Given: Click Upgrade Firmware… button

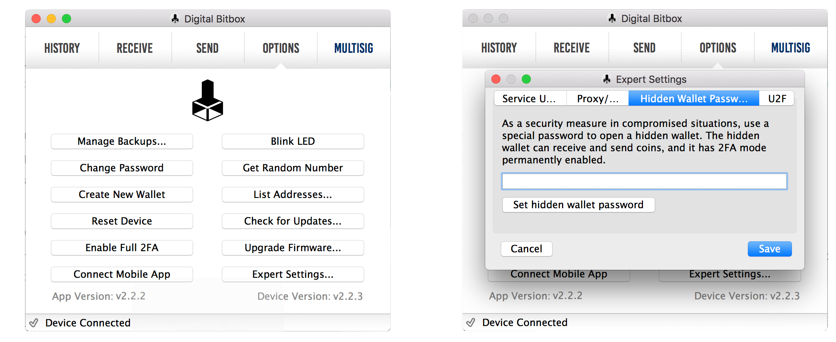Looking at the screenshot, I should pos(293,248).
